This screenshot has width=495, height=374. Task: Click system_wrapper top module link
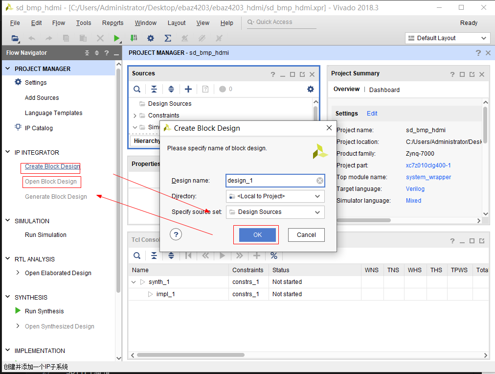coord(428,177)
